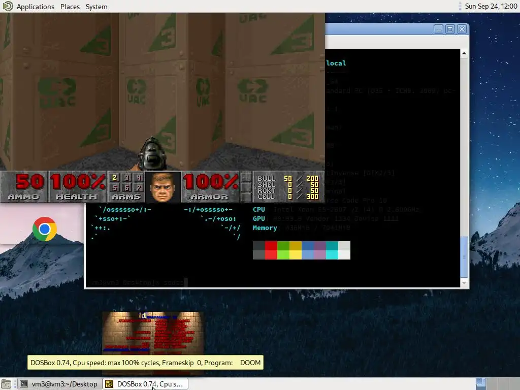Click the DOSBox icon on the taskbar button
The width and height of the screenshot is (520, 390).
coord(109,384)
